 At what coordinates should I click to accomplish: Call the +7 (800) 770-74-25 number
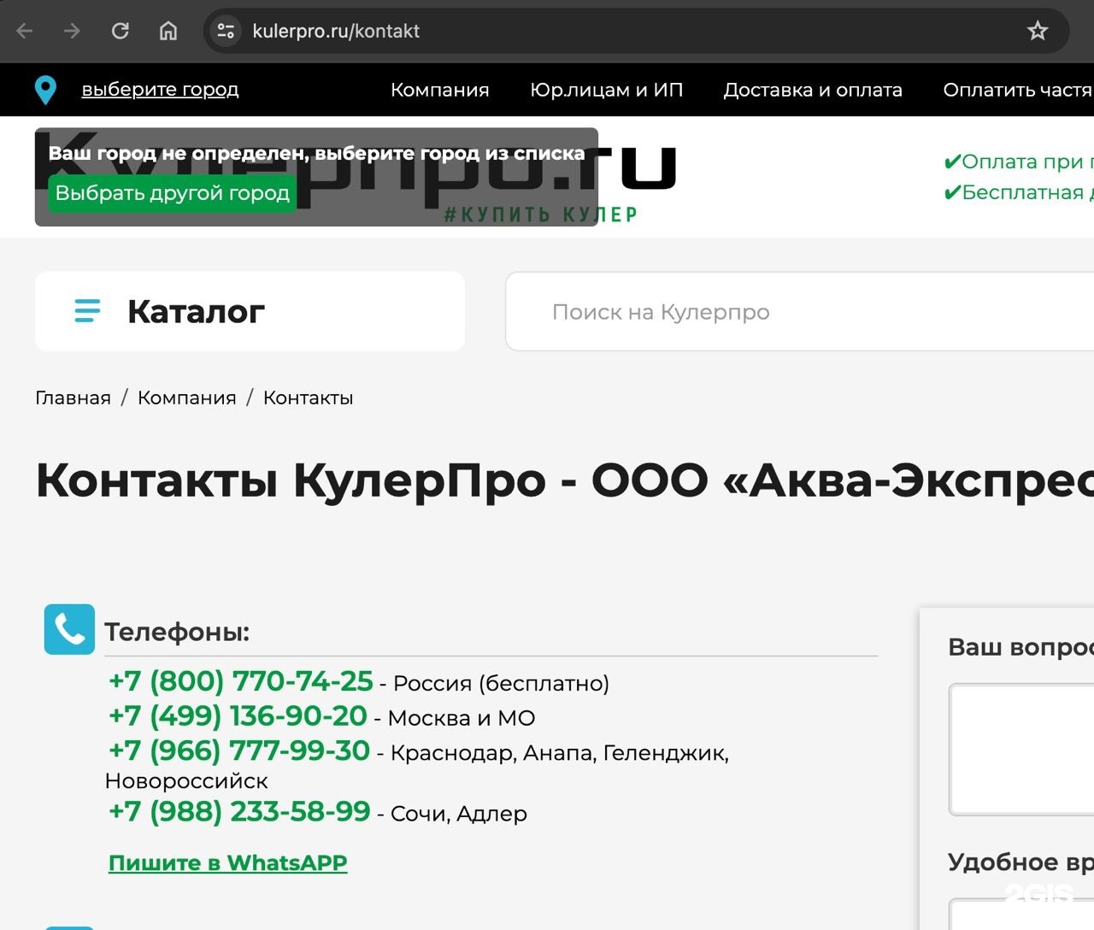[241, 681]
